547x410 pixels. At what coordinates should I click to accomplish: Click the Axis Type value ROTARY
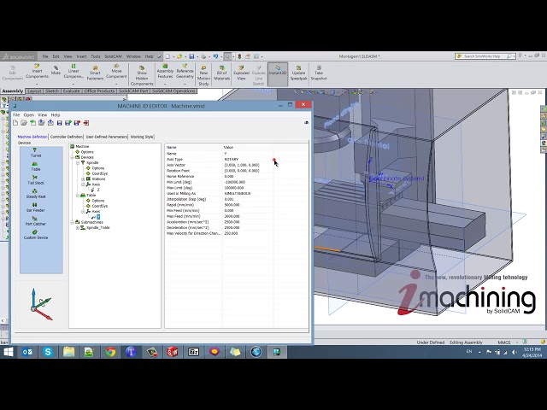click(x=232, y=159)
